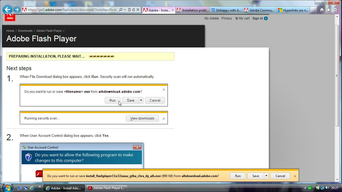Click View downloads in security scan illustration
The height and width of the screenshot is (192, 342).
pyautogui.click(x=142, y=118)
